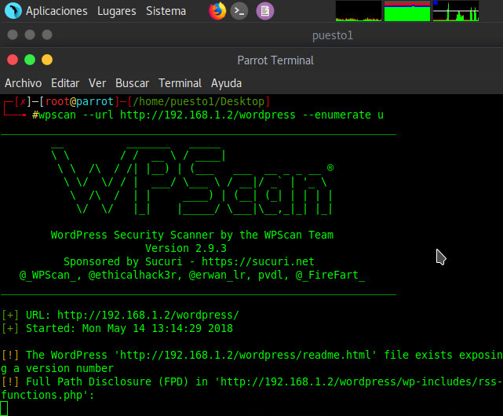
Task: Click the green button on Parrot Terminal
Action: 30,60
